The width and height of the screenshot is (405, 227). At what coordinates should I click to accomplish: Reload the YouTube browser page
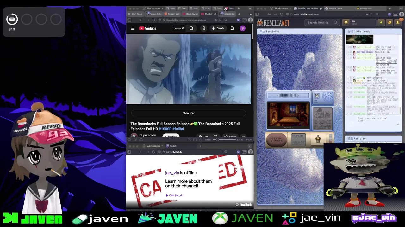click(154, 20)
